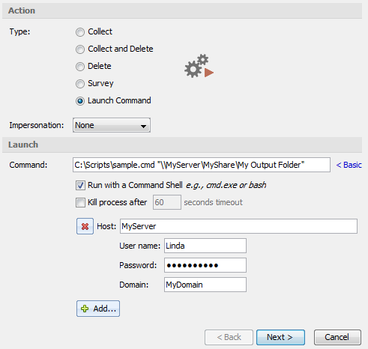368x349 pixels.
Task: Click the Command text field
Action: point(202,165)
